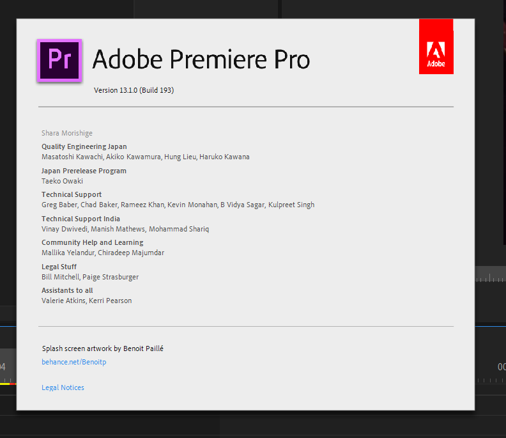The width and height of the screenshot is (506, 438).
Task: Click the Premiere Pro 'Pr' logo icon
Action: tap(59, 60)
